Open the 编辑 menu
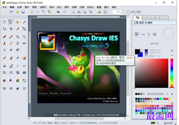Image resolution: width=179 pixels, height=125 pixels. pos(12,7)
